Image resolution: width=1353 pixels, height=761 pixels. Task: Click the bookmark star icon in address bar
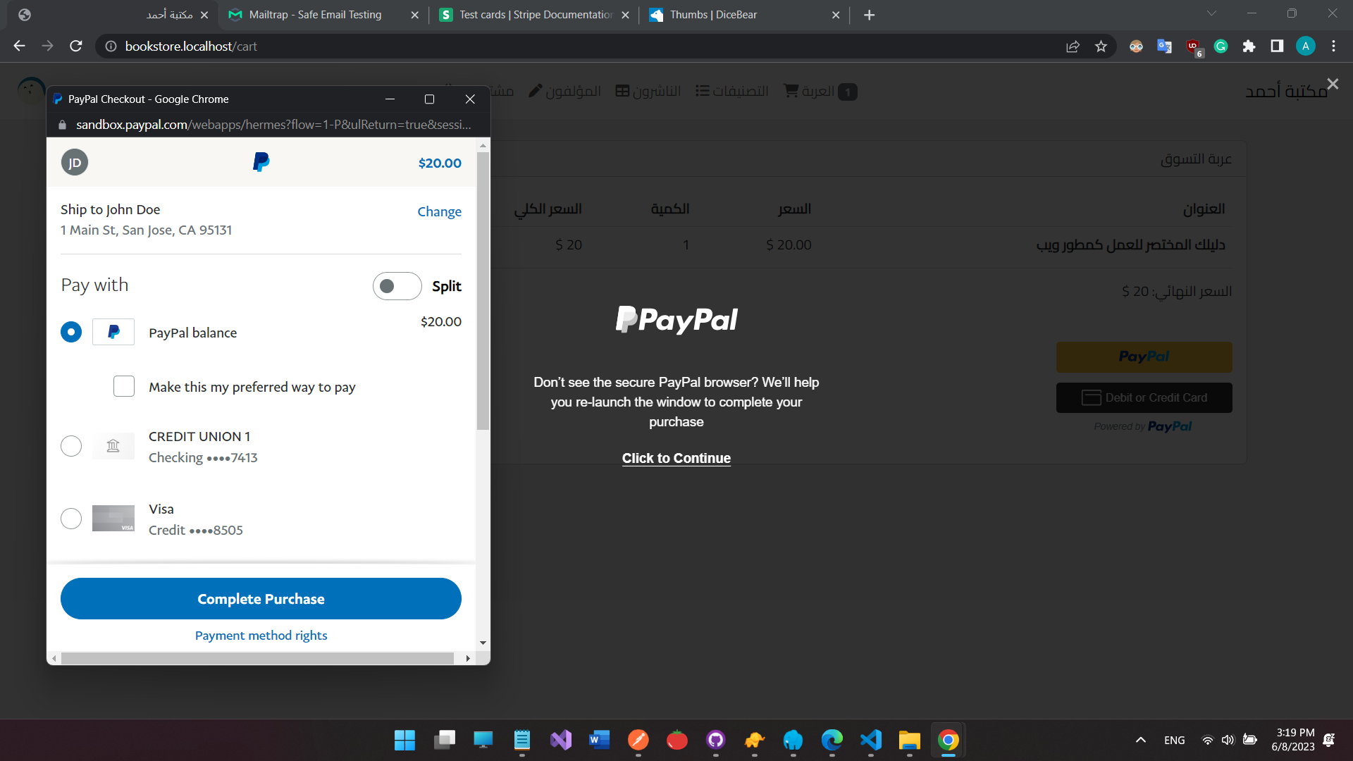pyautogui.click(x=1101, y=47)
